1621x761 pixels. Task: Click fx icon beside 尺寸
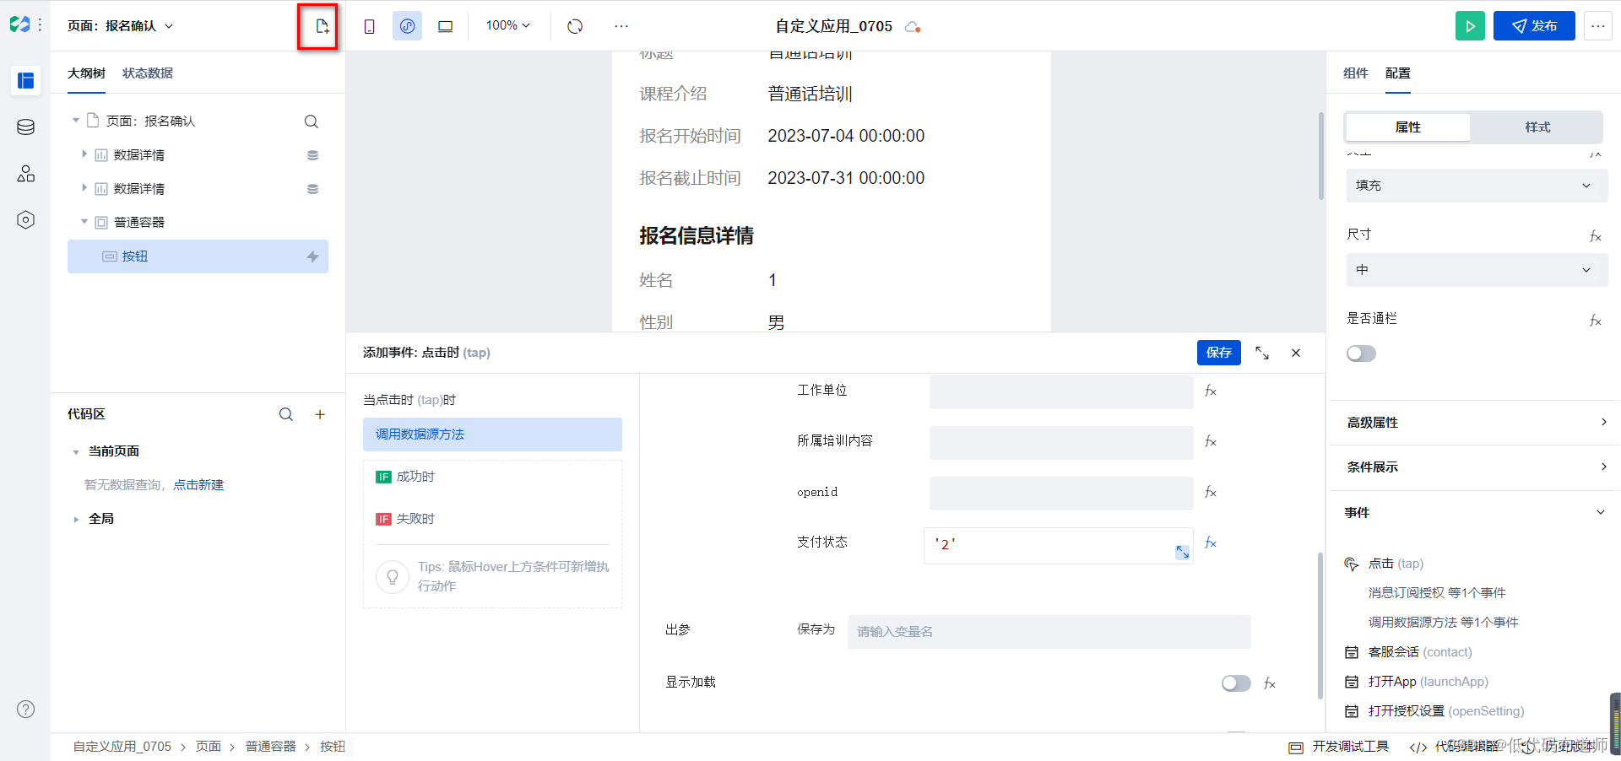click(x=1596, y=236)
